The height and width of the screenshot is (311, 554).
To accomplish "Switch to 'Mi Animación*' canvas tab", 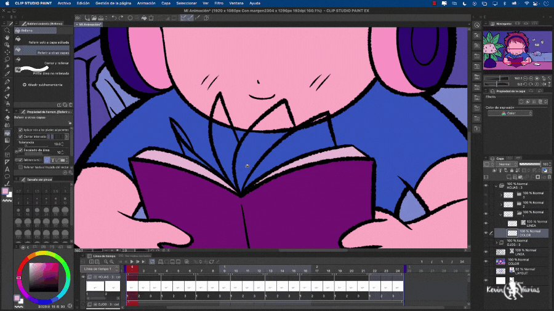I will click(x=89, y=25).
